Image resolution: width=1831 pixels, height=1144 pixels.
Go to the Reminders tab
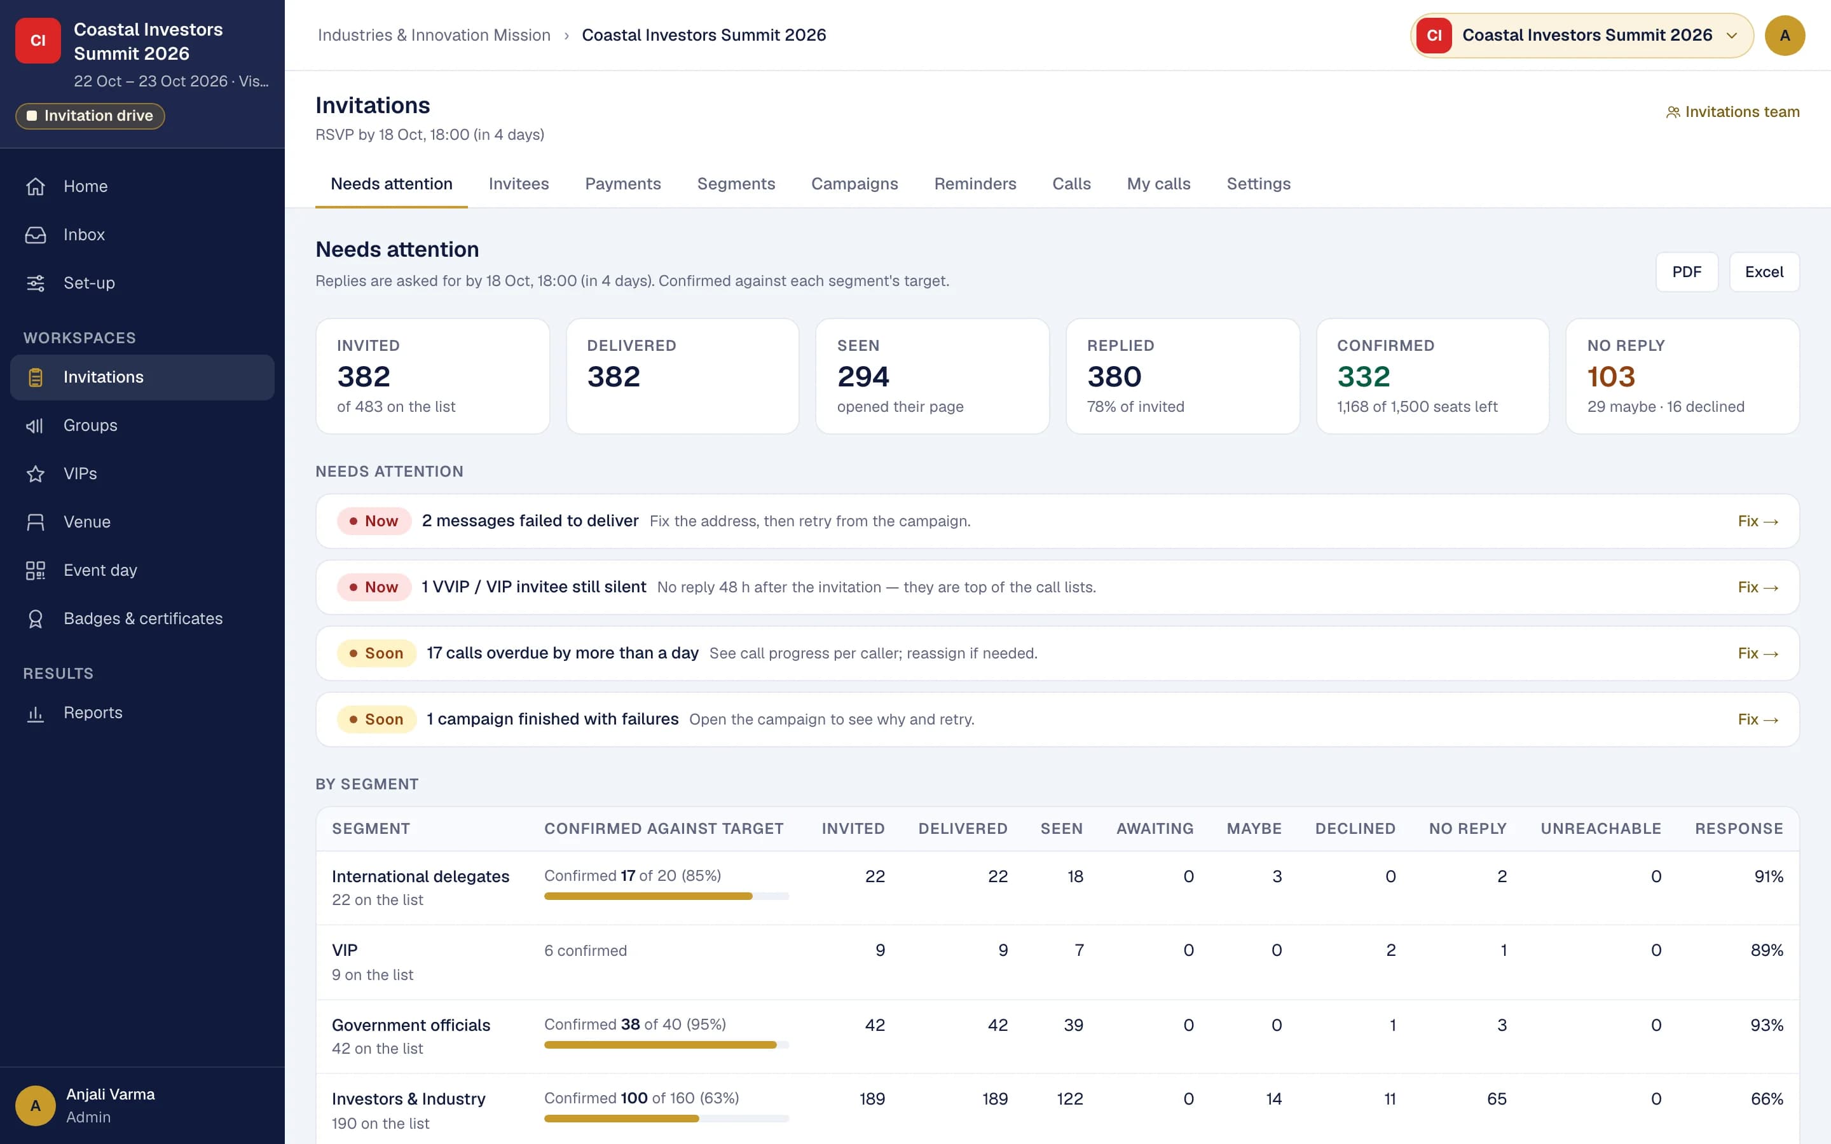975,184
